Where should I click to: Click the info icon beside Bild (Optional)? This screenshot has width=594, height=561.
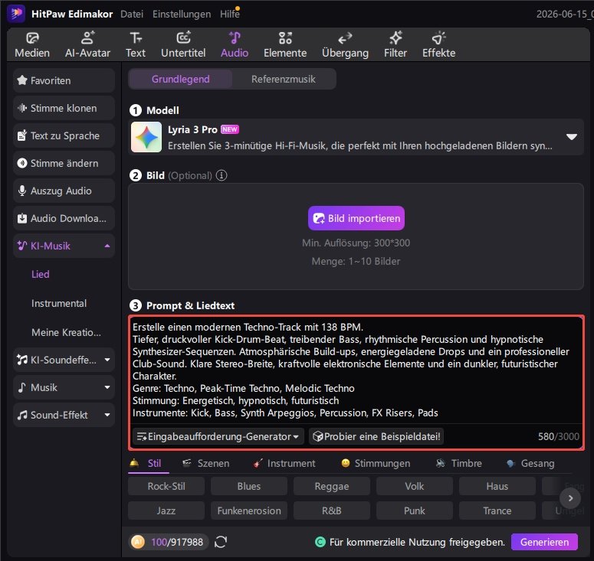pos(222,175)
